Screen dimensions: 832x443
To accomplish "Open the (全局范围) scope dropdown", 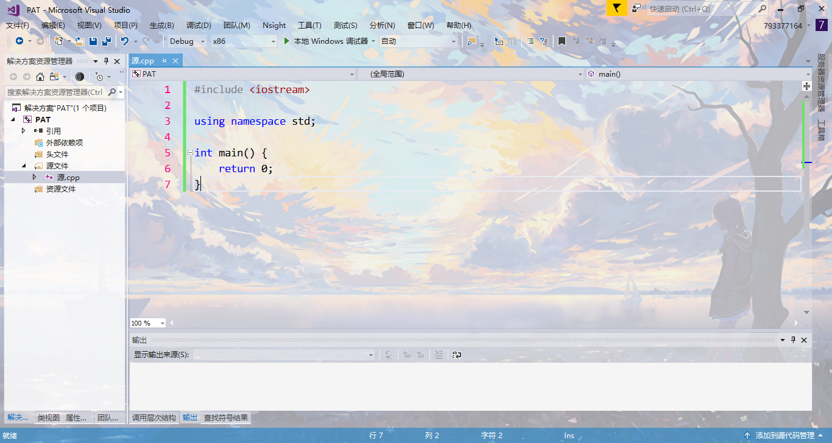I will click(471, 74).
